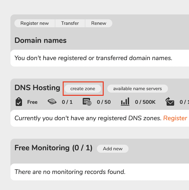The height and width of the screenshot is (190, 189).
Task: Click the DNS records list icon
Action: 87,102
